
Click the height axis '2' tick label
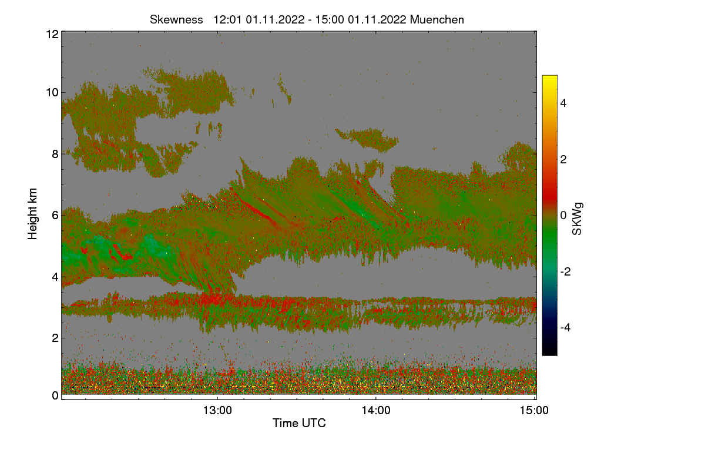(54, 337)
